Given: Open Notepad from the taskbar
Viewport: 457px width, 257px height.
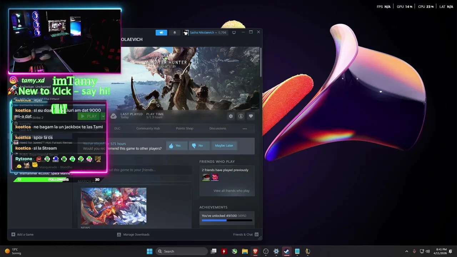Looking at the screenshot, I should click(x=297, y=251).
